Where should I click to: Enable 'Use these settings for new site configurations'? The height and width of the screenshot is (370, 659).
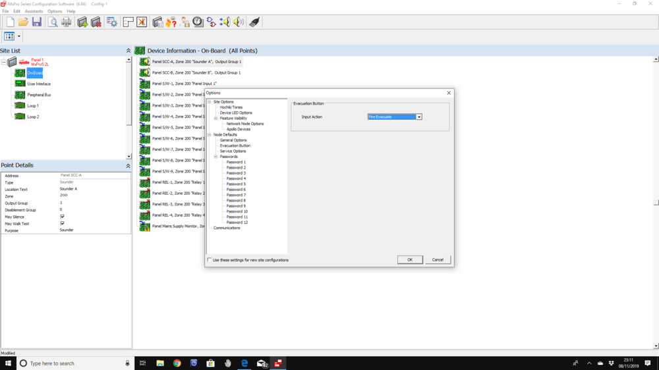(x=210, y=260)
